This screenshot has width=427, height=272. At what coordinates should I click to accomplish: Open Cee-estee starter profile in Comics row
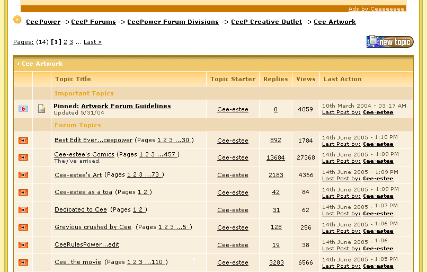[x=233, y=157]
